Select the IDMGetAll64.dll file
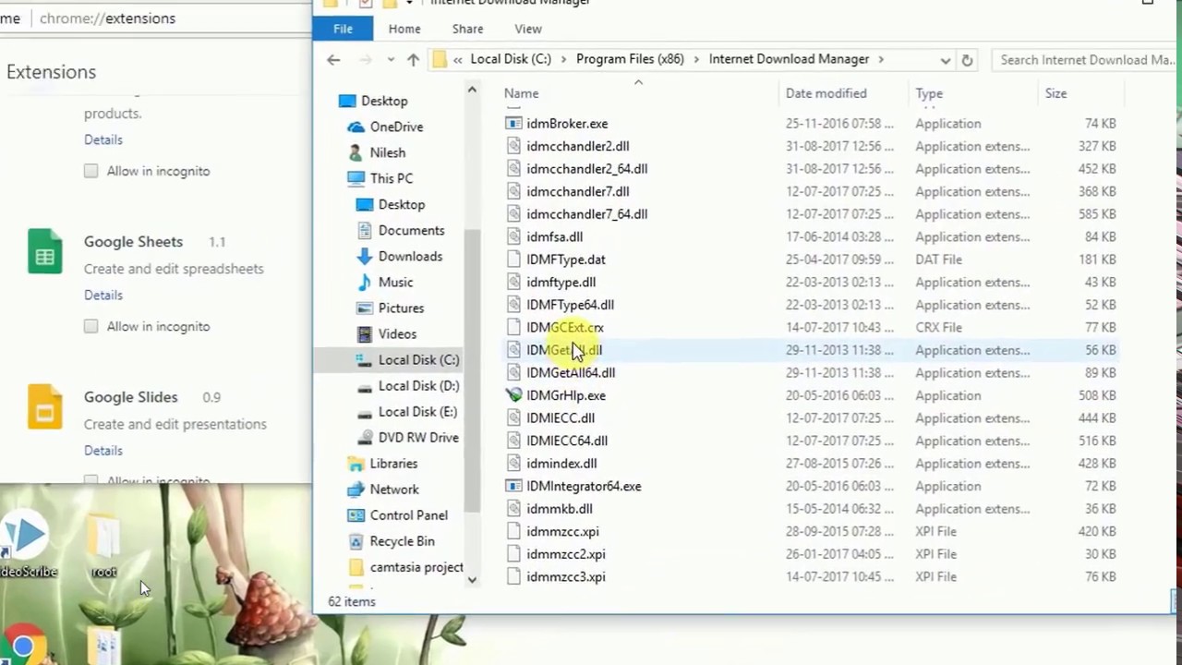Image resolution: width=1182 pixels, height=665 pixels. pyautogui.click(x=571, y=373)
